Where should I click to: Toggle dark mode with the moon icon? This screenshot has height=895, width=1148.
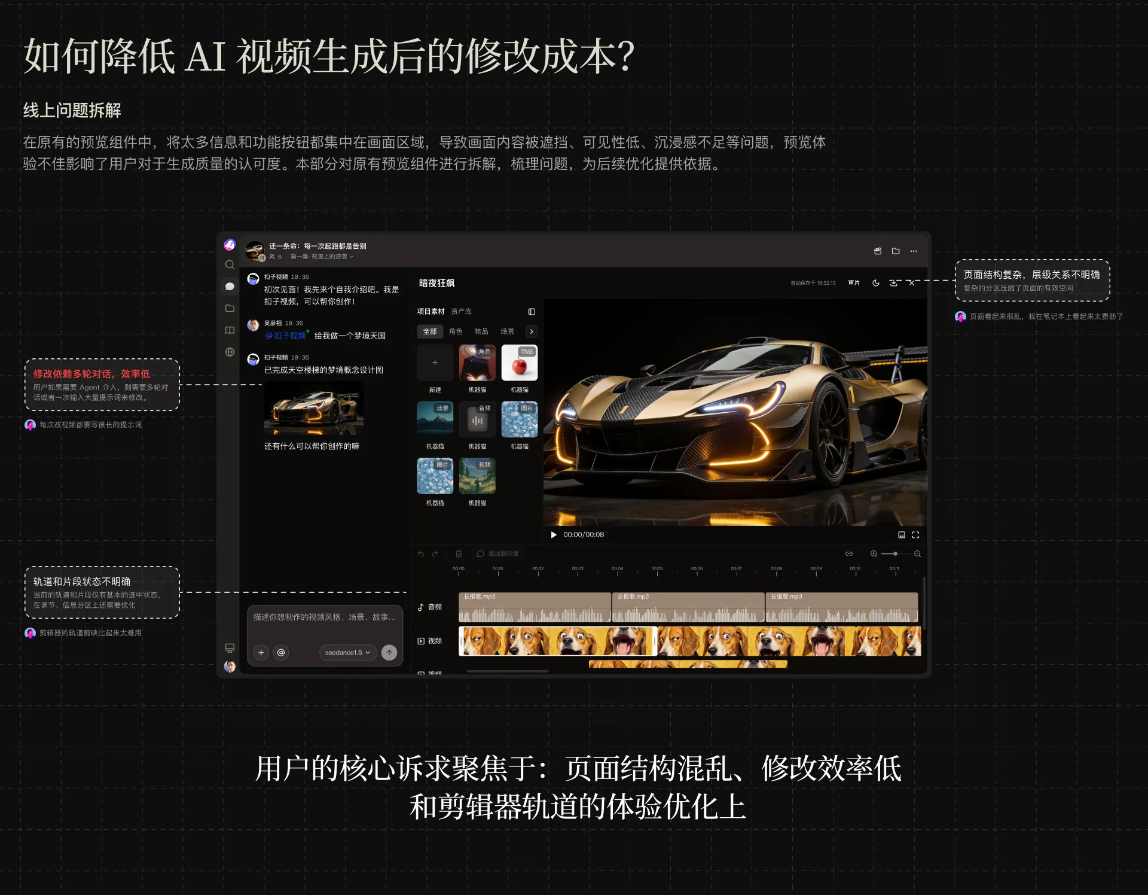tap(876, 283)
